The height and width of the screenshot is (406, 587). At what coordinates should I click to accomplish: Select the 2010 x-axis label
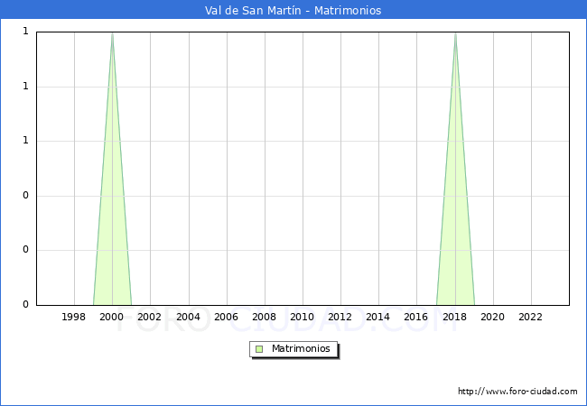302,317
